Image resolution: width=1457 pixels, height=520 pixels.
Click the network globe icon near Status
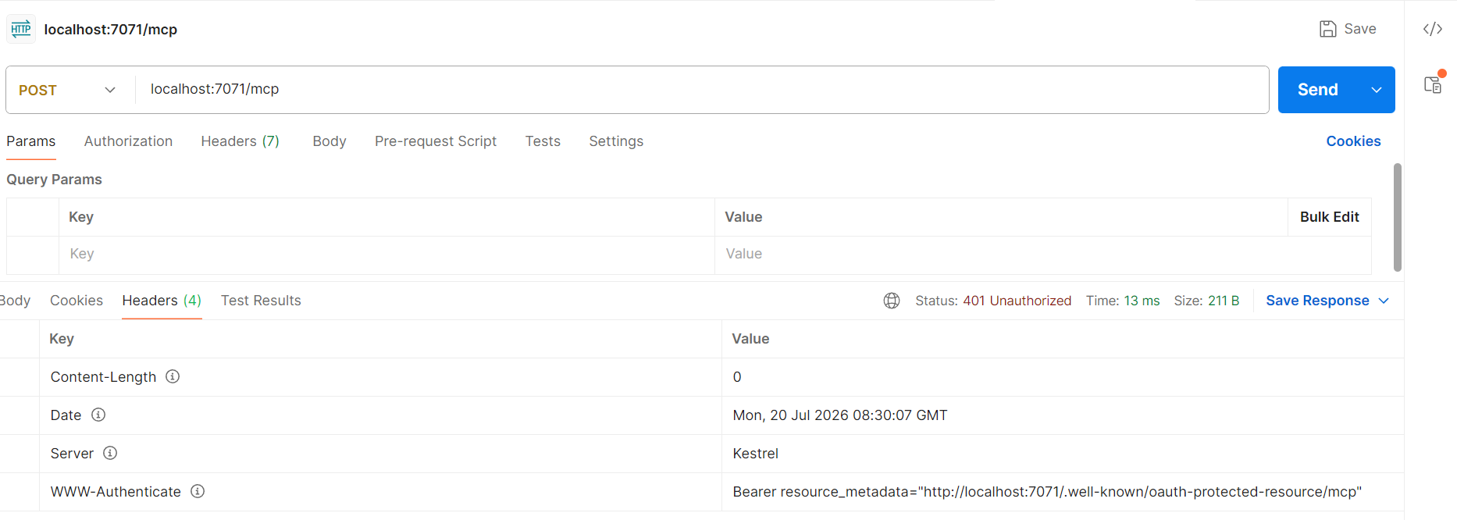tap(892, 301)
